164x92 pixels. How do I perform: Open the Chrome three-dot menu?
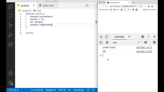(x=156, y=6)
